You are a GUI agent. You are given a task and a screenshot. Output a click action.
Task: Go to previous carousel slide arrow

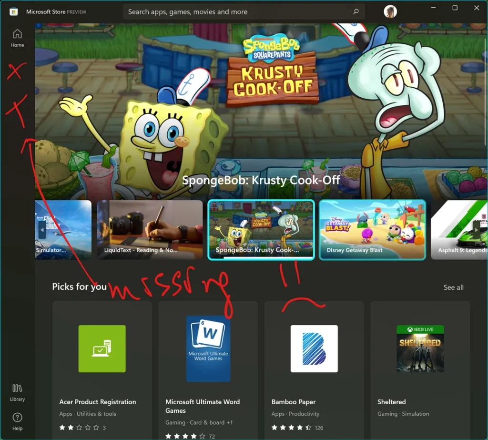pyautogui.click(x=42, y=230)
